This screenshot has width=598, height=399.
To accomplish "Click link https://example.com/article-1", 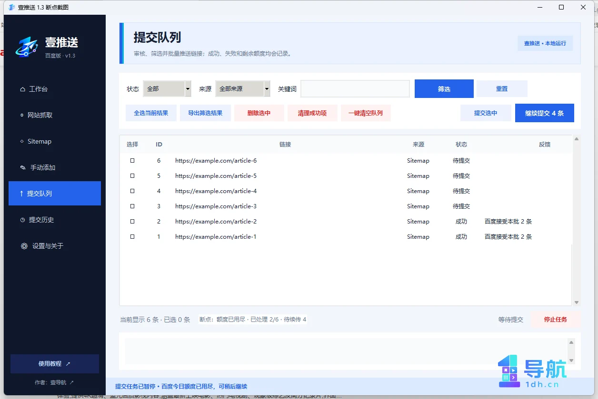I will click(216, 237).
